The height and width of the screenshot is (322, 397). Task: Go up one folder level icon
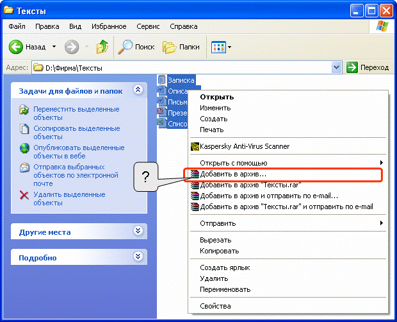coord(102,47)
